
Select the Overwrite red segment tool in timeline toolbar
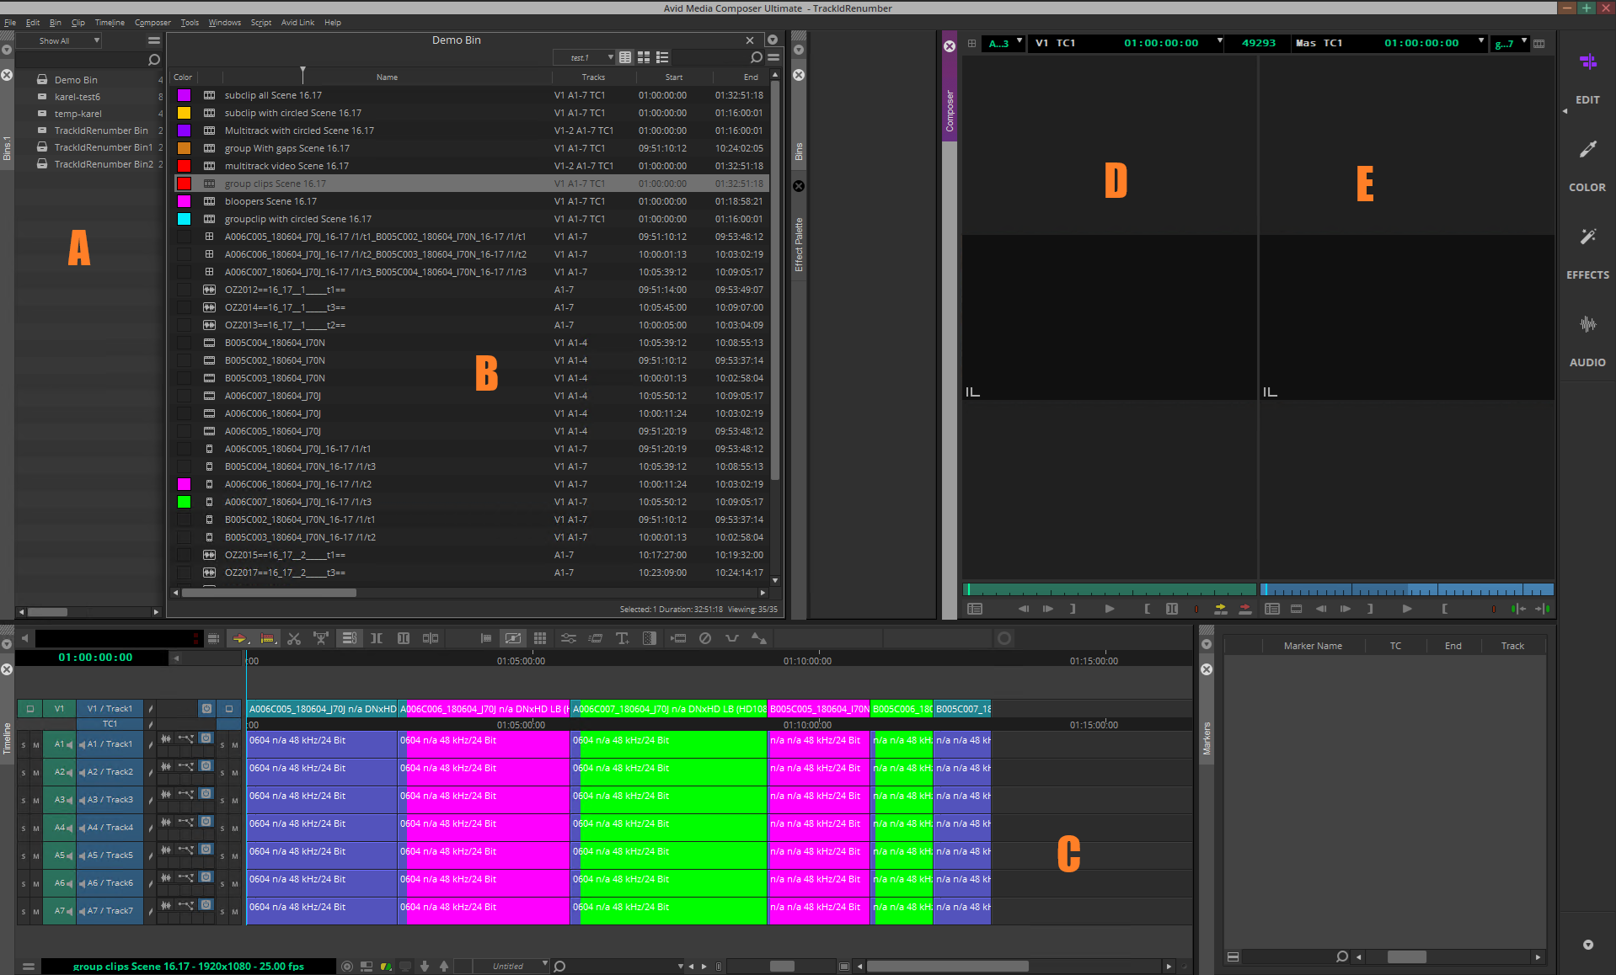pyautogui.click(x=267, y=638)
